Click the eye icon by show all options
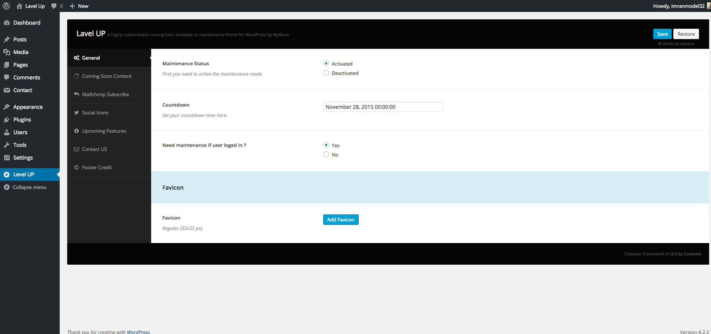Viewport: 711px width, 334px height. [x=660, y=44]
